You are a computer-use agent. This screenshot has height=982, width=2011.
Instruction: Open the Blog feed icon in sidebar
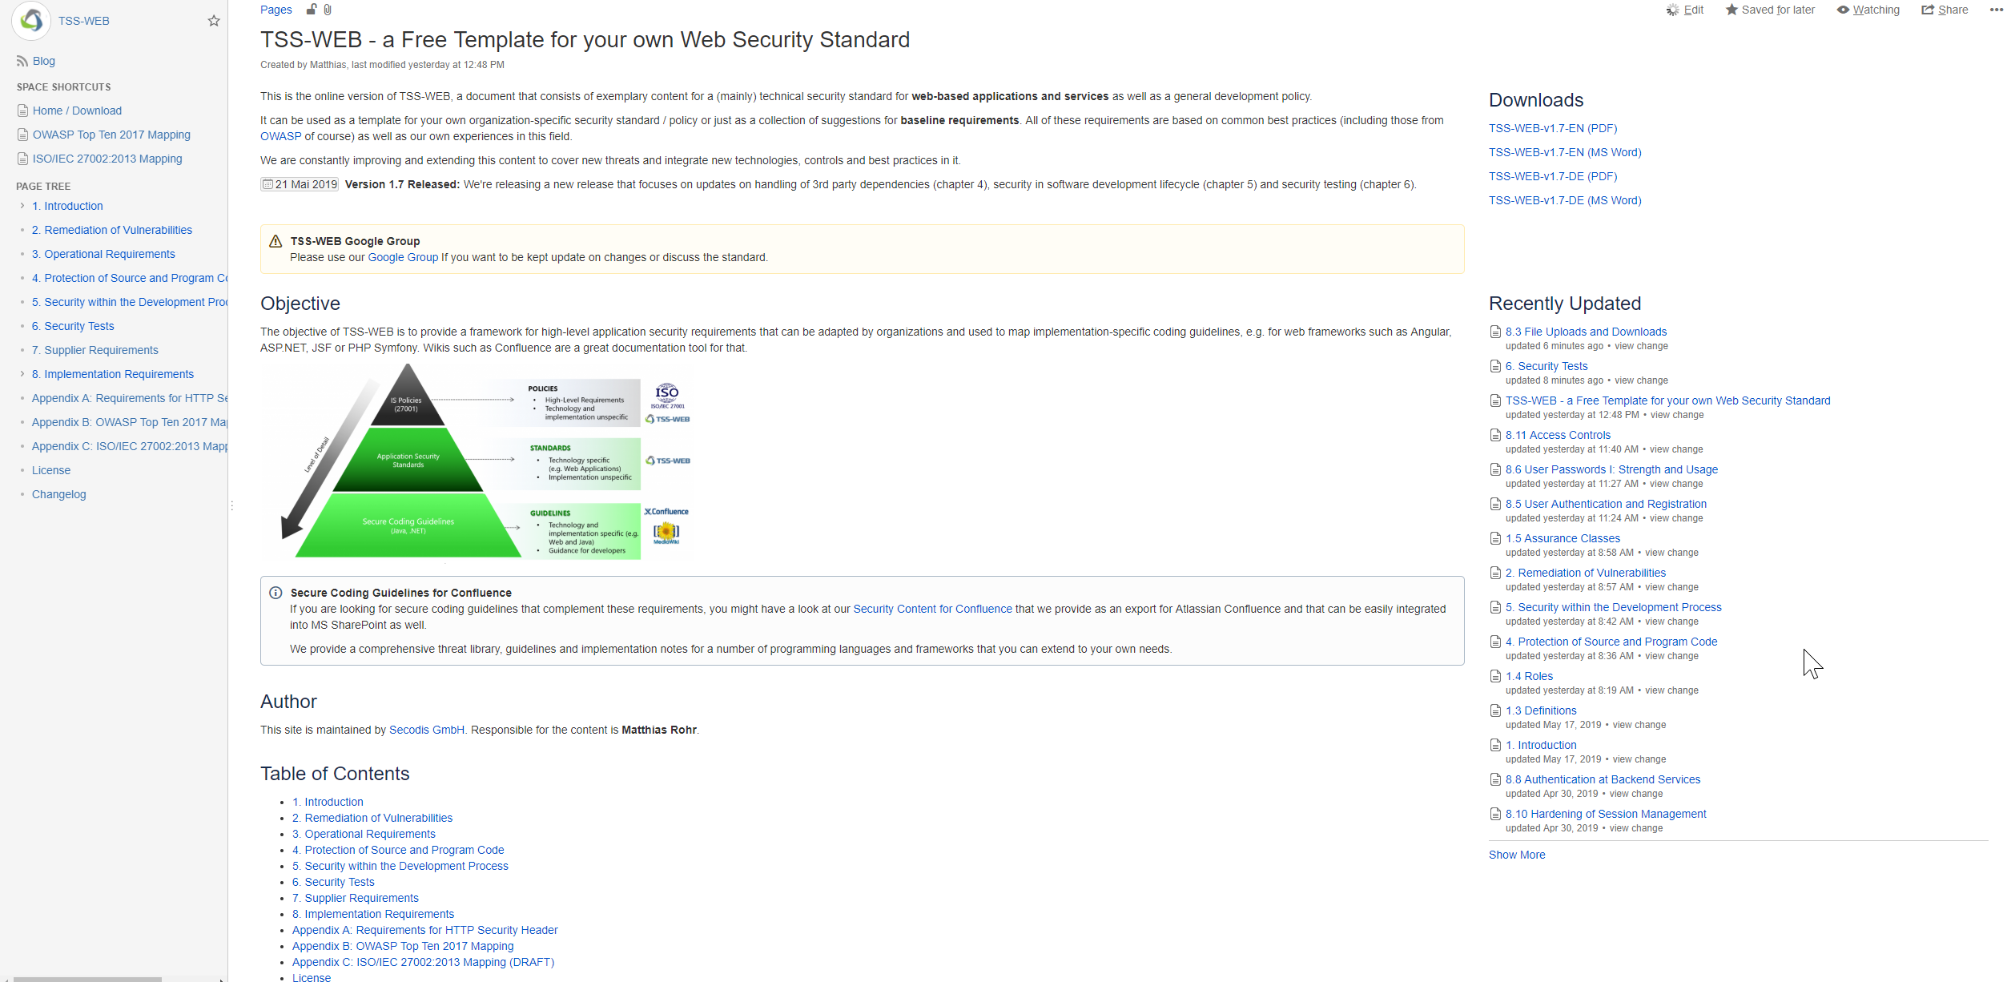pyautogui.click(x=22, y=61)
